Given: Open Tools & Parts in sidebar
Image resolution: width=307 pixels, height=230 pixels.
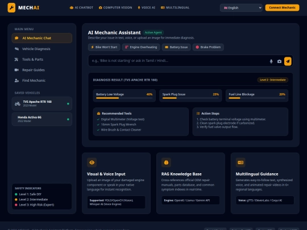Looking at the screenshot, I should click(x=42, y=59).
